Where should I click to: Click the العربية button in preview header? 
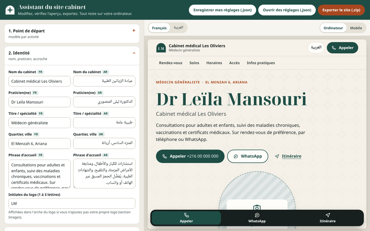pyautogui.click(x=316, y=48)
